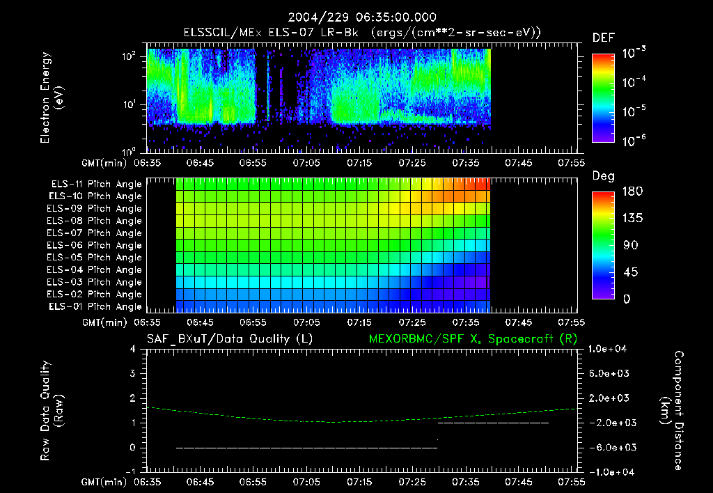Image resolution: width=713 pixels, height=493 pixels.
Task: Click the Deg pitch angle color bar
Action: pos(603,246)
